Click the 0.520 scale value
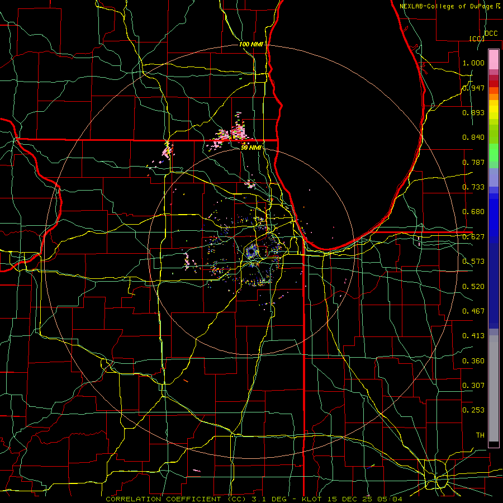This screenshot has width=503, height=503. (x=473, y=287)
